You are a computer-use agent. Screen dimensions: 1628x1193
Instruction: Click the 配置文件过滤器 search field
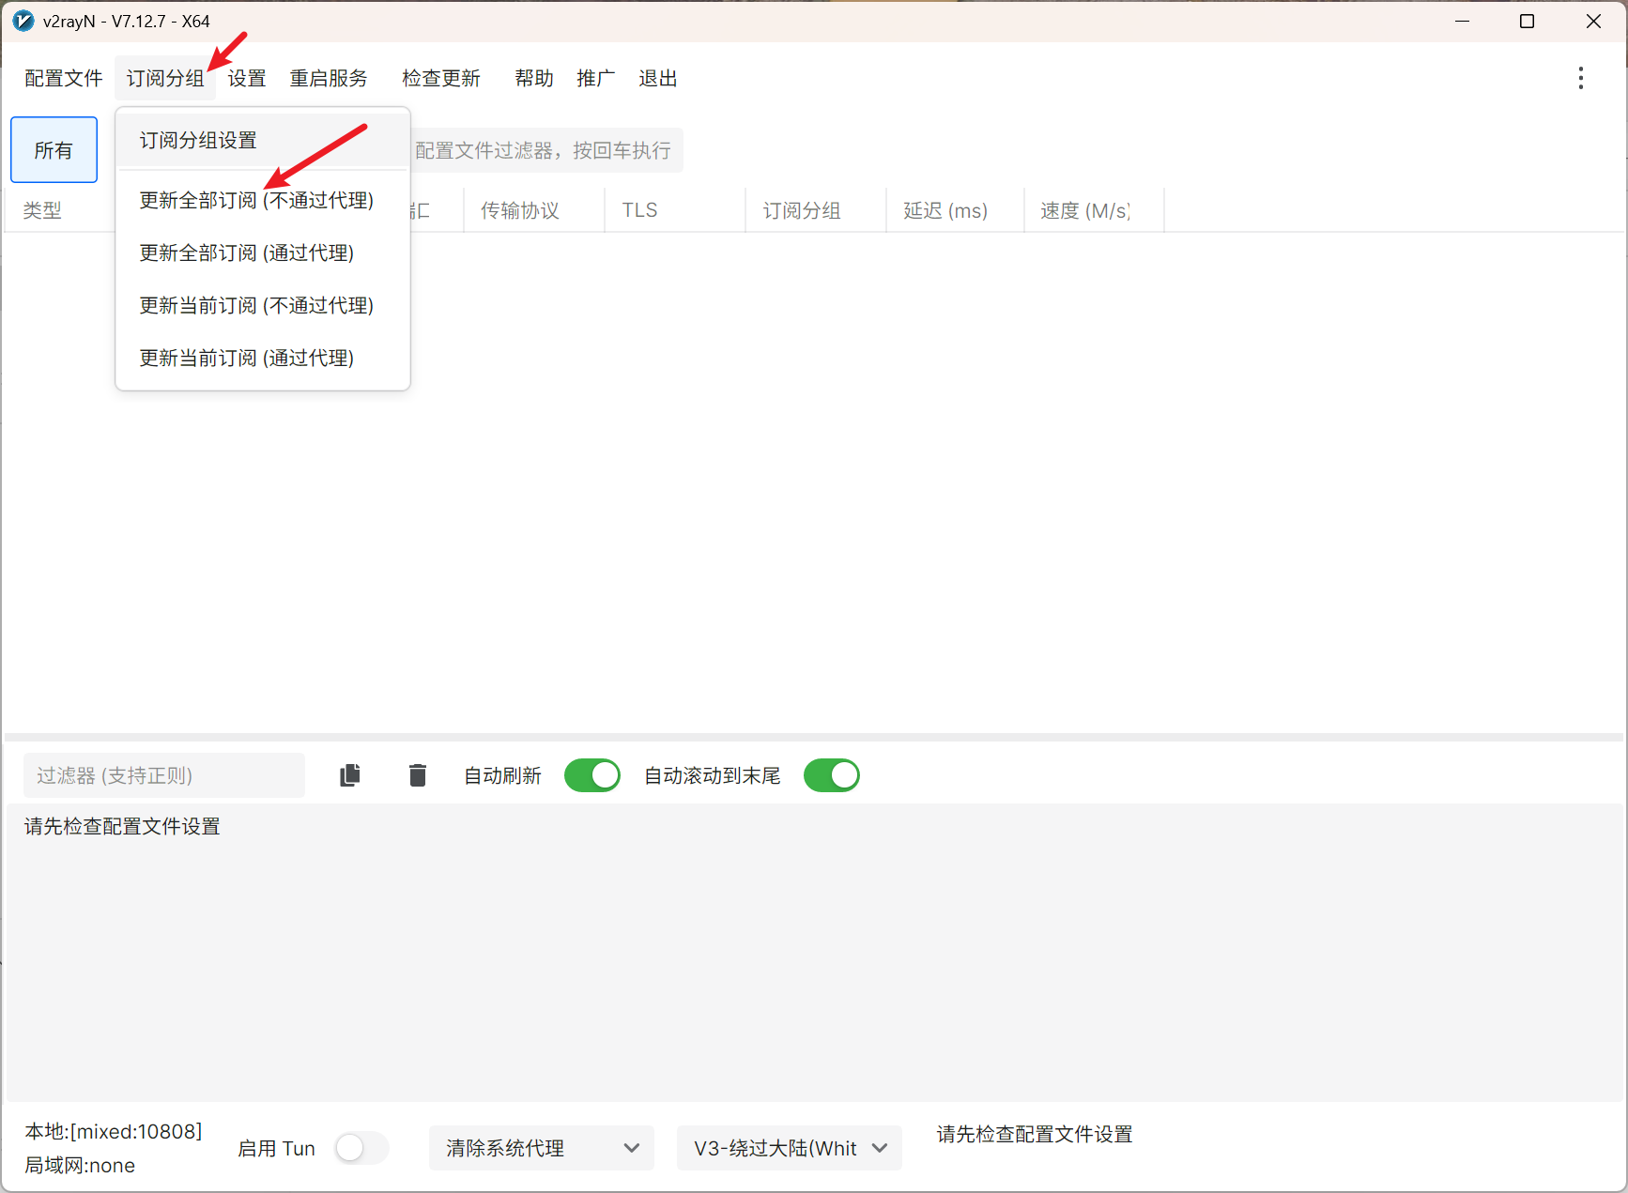(x=546, y=150)
